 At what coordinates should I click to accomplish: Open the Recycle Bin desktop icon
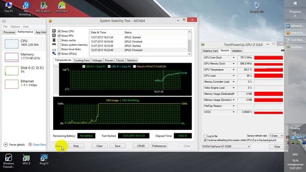[x=257, y=7]
